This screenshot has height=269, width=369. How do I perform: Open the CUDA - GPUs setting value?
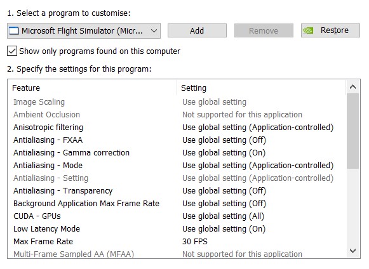click(x=223, y=216)
